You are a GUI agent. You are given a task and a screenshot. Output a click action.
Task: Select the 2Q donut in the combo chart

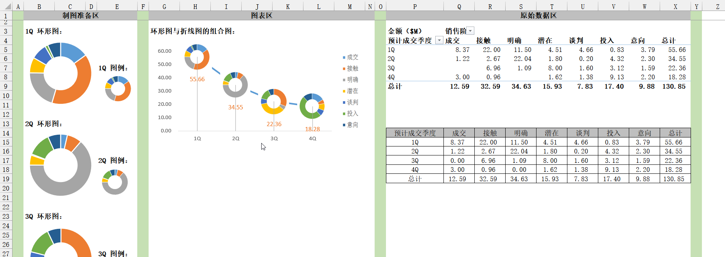pos(235,85)
